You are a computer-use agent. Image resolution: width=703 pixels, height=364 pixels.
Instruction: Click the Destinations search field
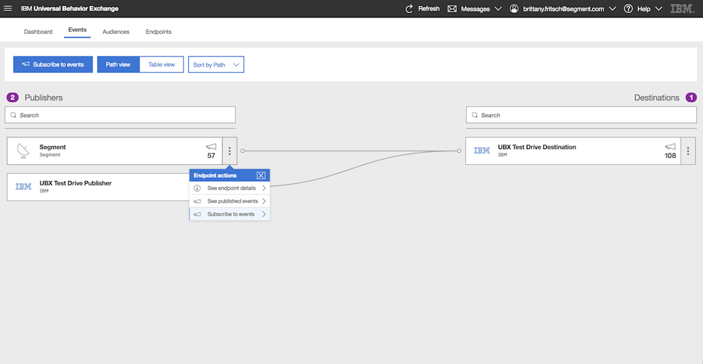tap(581, 115)
